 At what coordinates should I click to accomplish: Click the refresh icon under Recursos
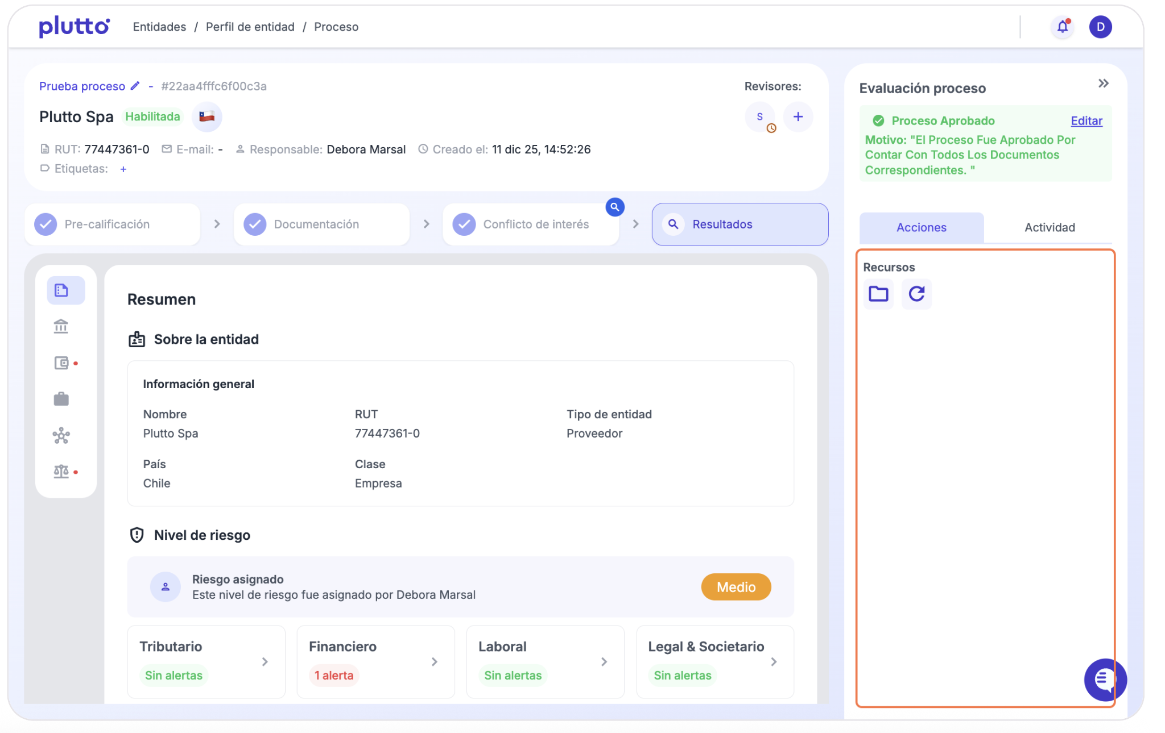point(916,294)
